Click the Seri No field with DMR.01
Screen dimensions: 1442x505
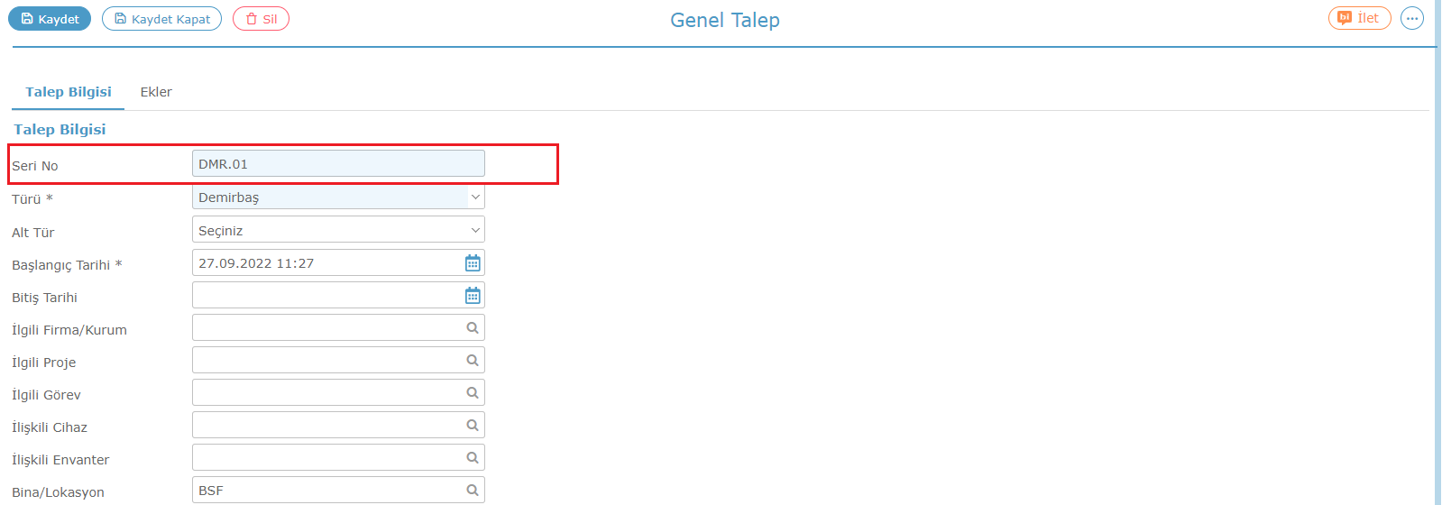click(x=338, y=163)
